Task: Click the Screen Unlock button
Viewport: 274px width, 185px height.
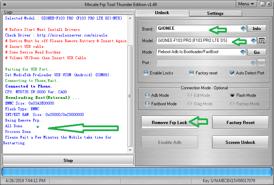Action: pyautogui.click(x=240, y=142)
